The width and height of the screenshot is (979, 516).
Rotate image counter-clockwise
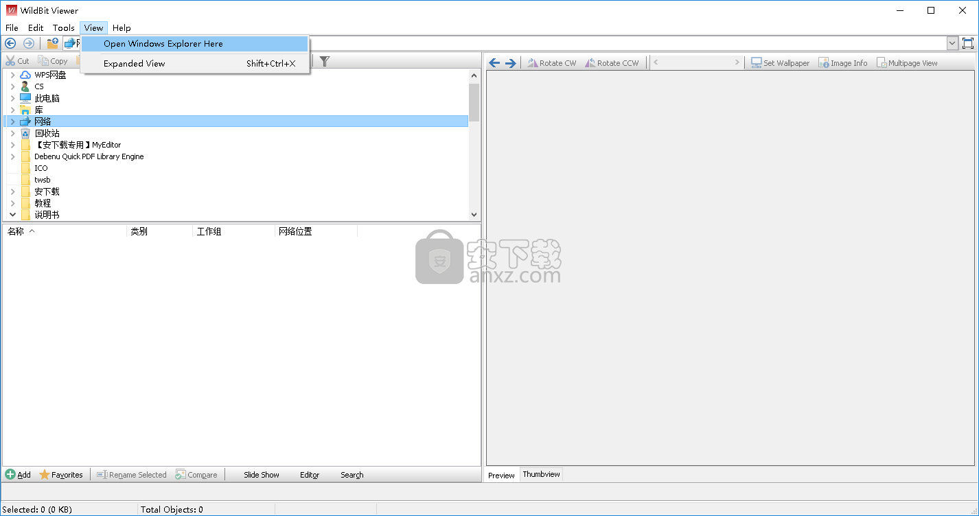[612, 63]
